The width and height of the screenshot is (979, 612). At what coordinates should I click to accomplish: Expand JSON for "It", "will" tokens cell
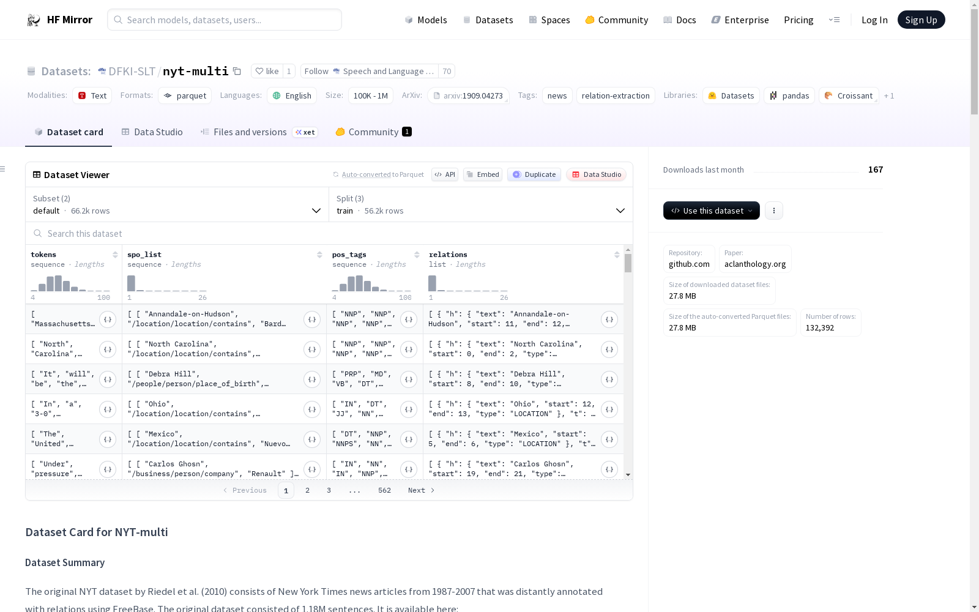108,379
